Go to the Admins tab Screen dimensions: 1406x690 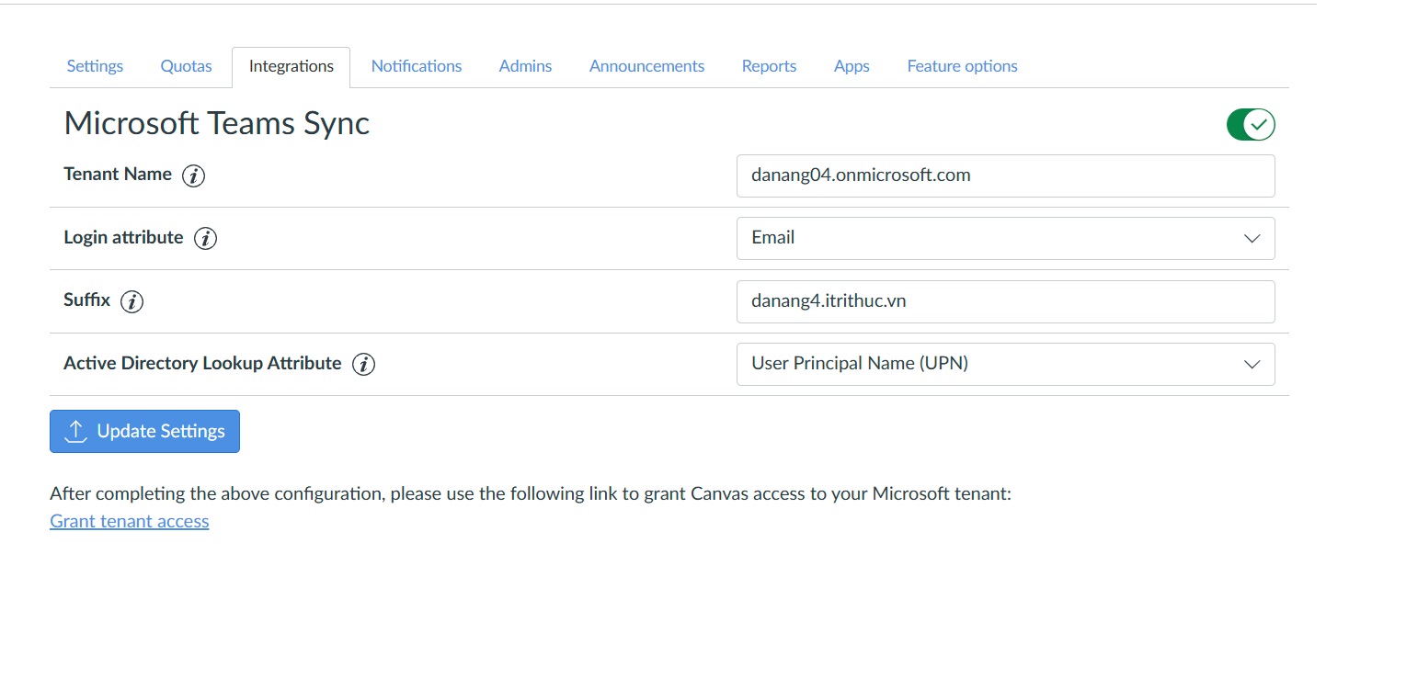[525, 66]
